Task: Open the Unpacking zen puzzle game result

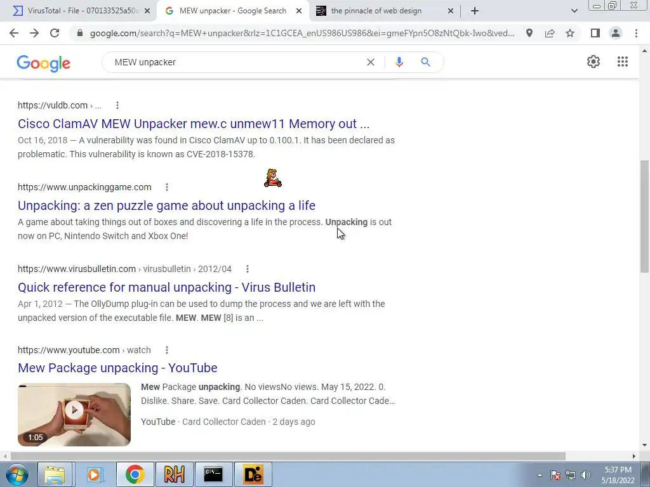Action: (x=167, y=205)
